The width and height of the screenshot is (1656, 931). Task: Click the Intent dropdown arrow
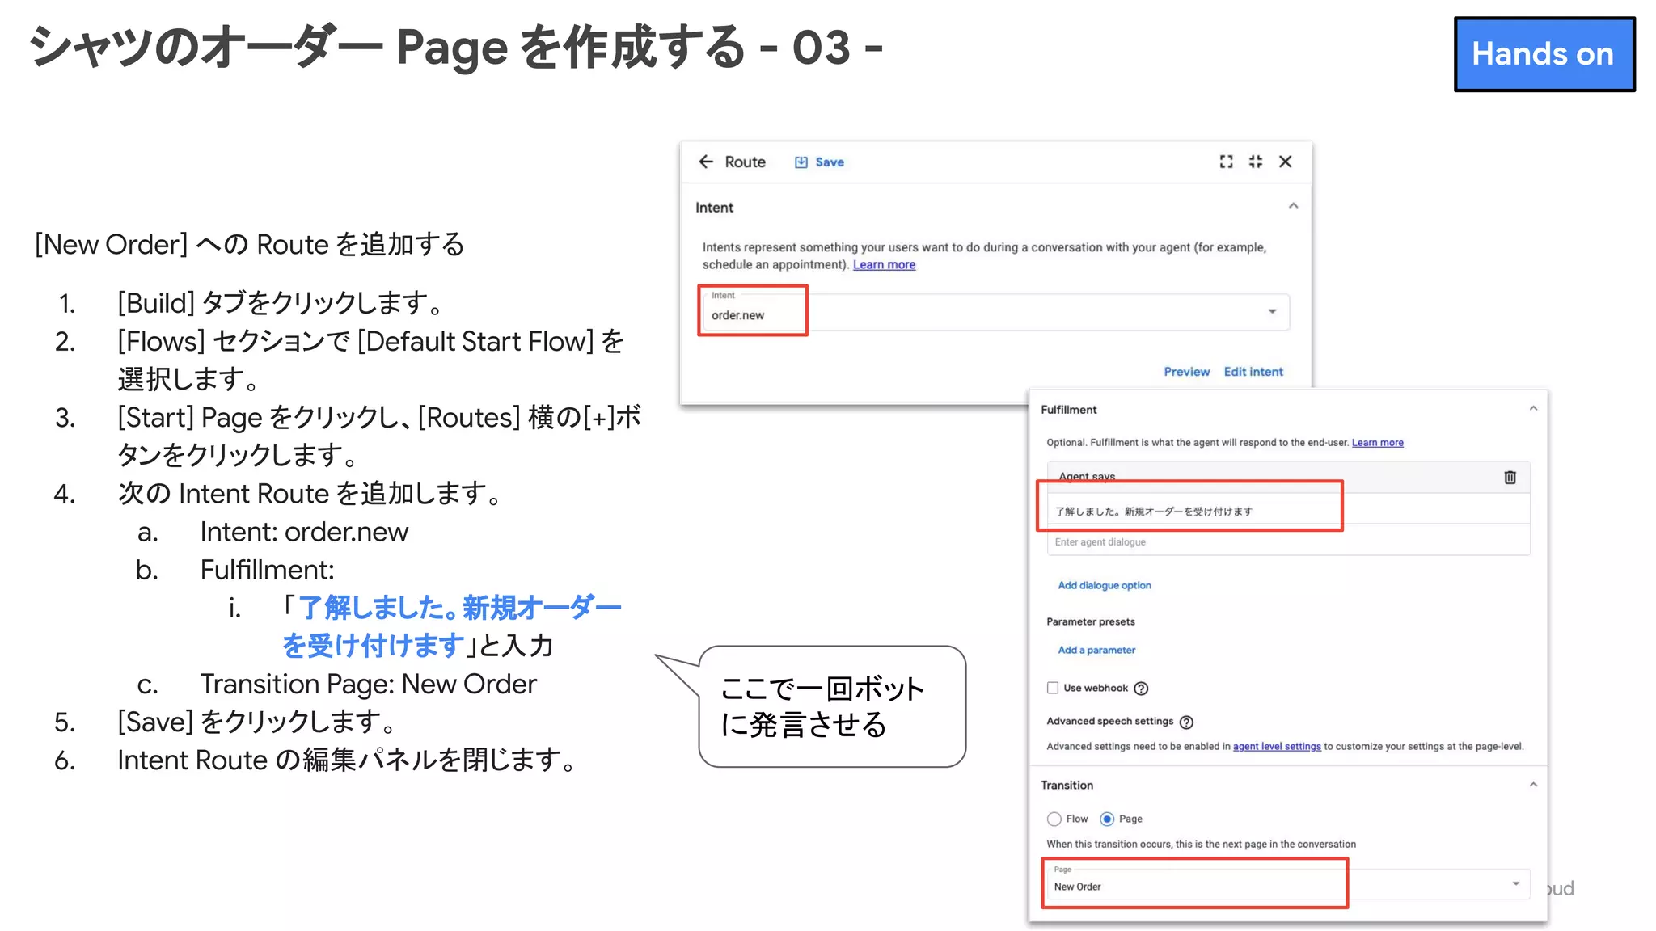(x=1272, y=312)
